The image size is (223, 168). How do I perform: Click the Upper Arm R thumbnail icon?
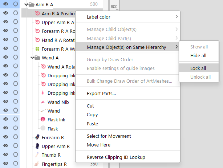click(37, 146)
